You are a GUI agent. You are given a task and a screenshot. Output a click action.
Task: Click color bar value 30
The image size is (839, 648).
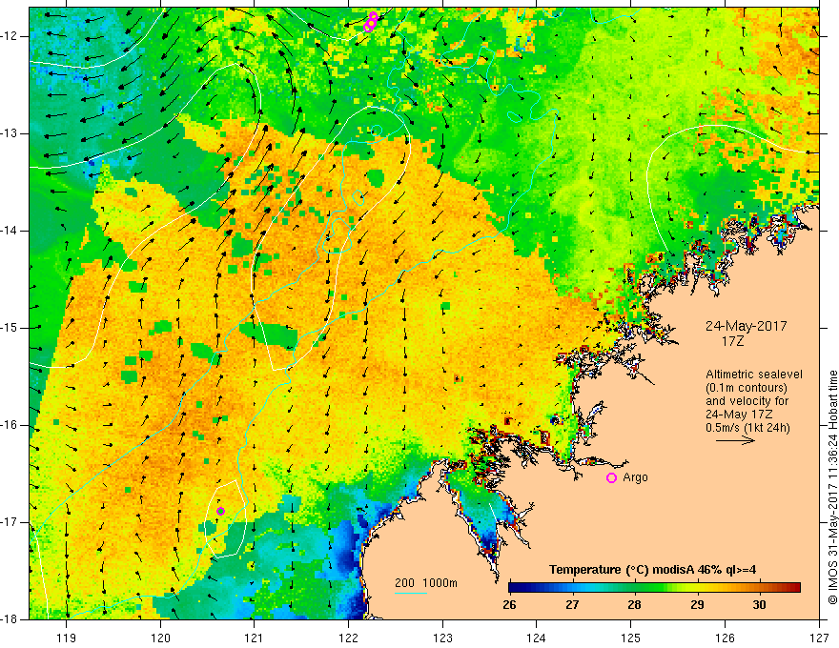pos(759,605)
